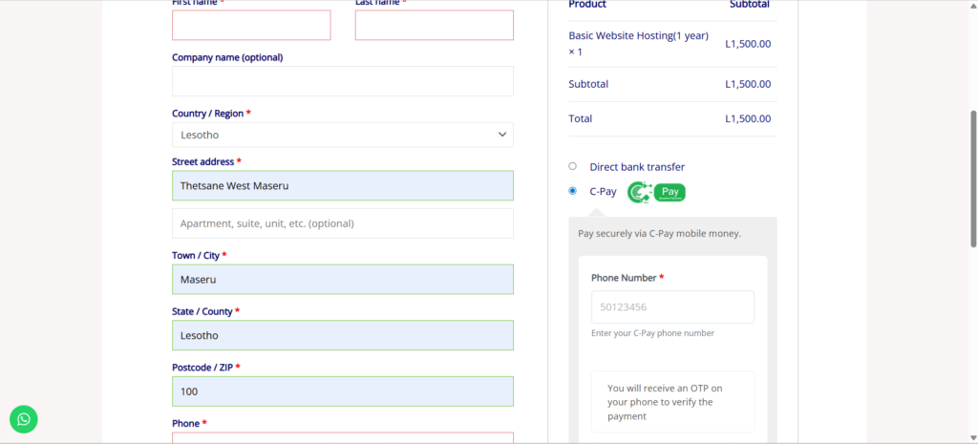Click the Direct bank transfer label

tap(637, 167)
